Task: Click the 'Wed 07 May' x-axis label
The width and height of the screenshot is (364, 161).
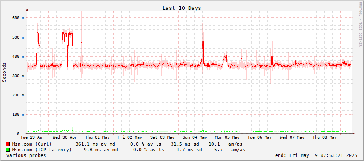Action: click(292, 137)
